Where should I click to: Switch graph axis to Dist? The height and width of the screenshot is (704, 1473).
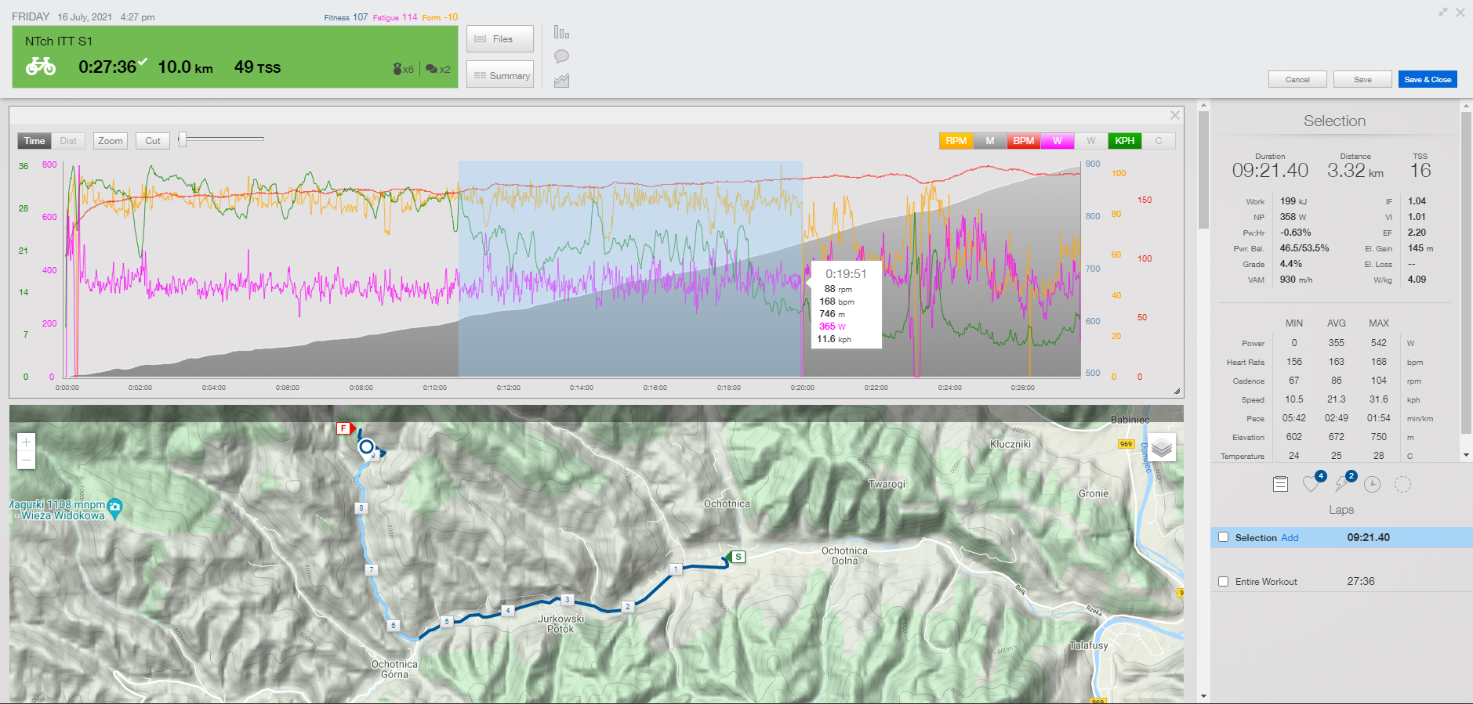[68, 141]
